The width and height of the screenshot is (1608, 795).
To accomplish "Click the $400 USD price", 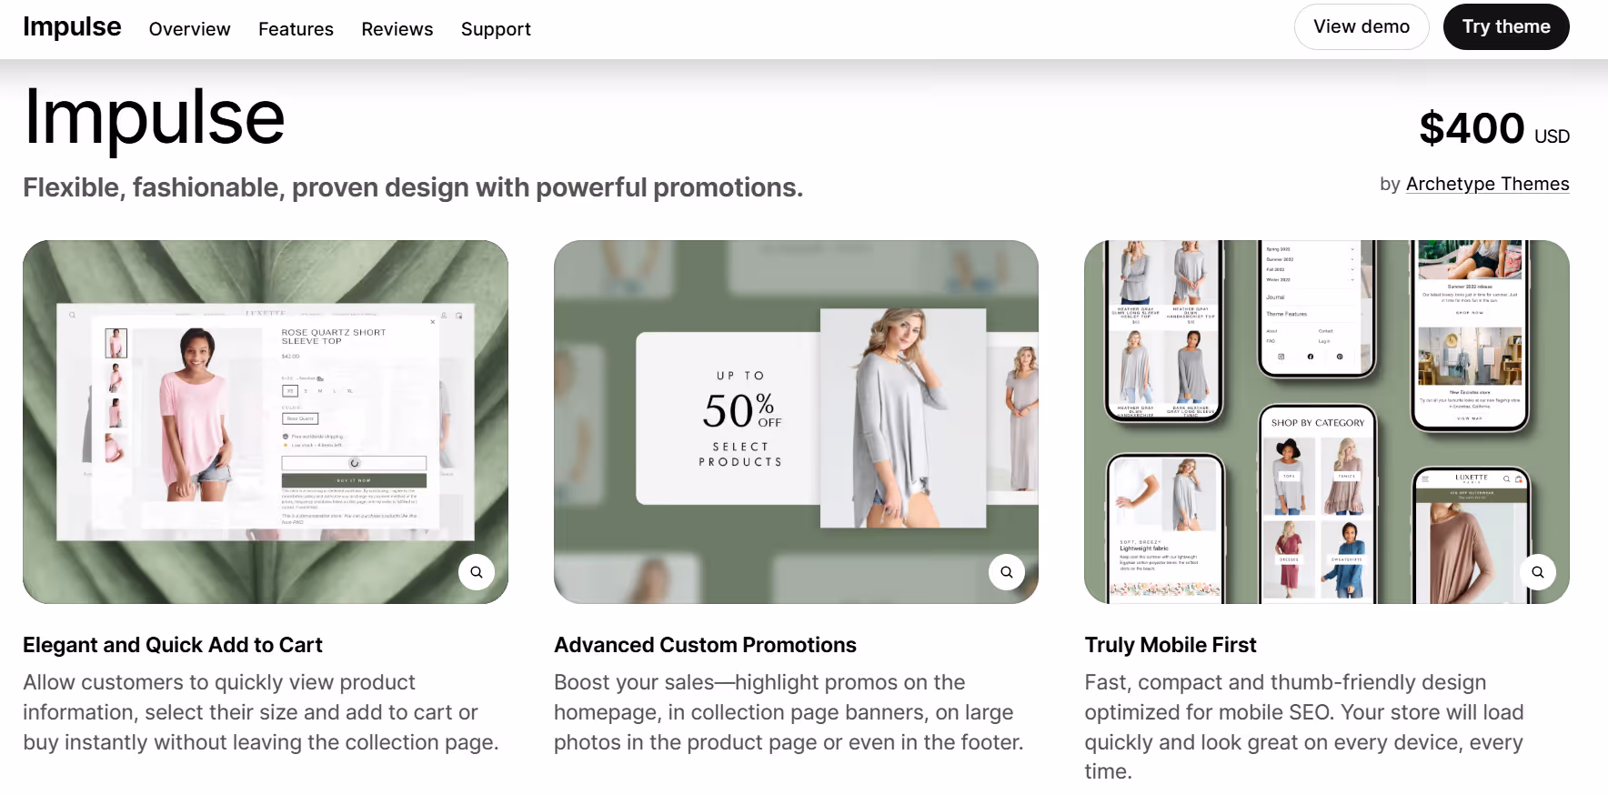I will pyautogui.click(x=1494, y=128).
